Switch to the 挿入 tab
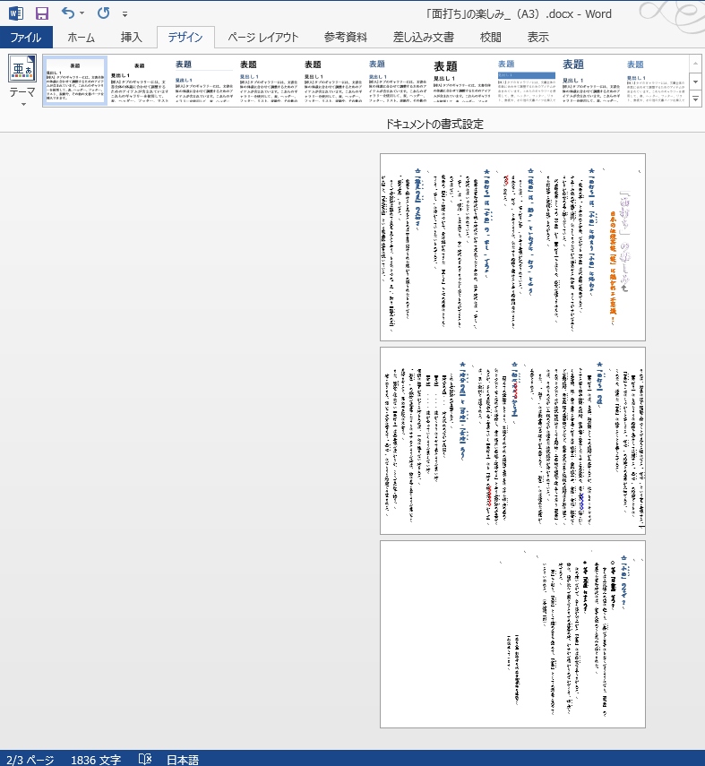Screen dimensions: 705x766 point(131,38)
